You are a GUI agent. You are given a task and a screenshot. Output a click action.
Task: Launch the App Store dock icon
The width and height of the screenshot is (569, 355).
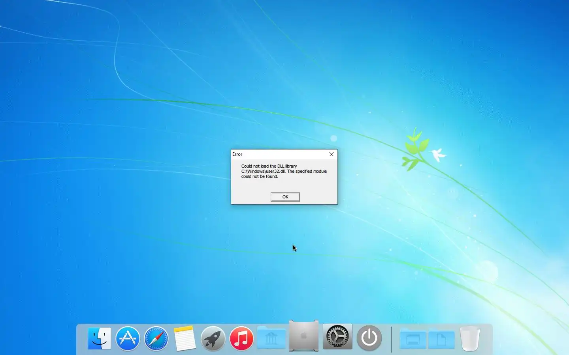[128, 338]
